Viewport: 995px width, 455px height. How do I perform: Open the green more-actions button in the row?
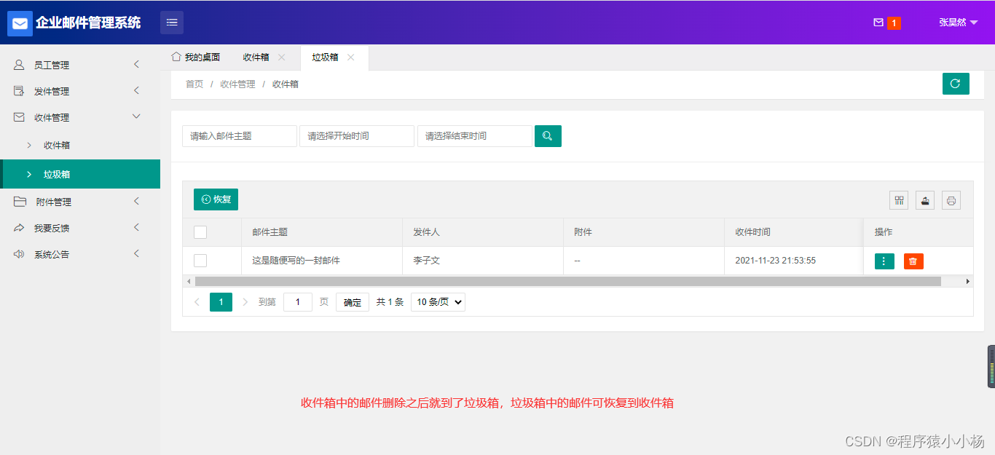coord(884,261)
